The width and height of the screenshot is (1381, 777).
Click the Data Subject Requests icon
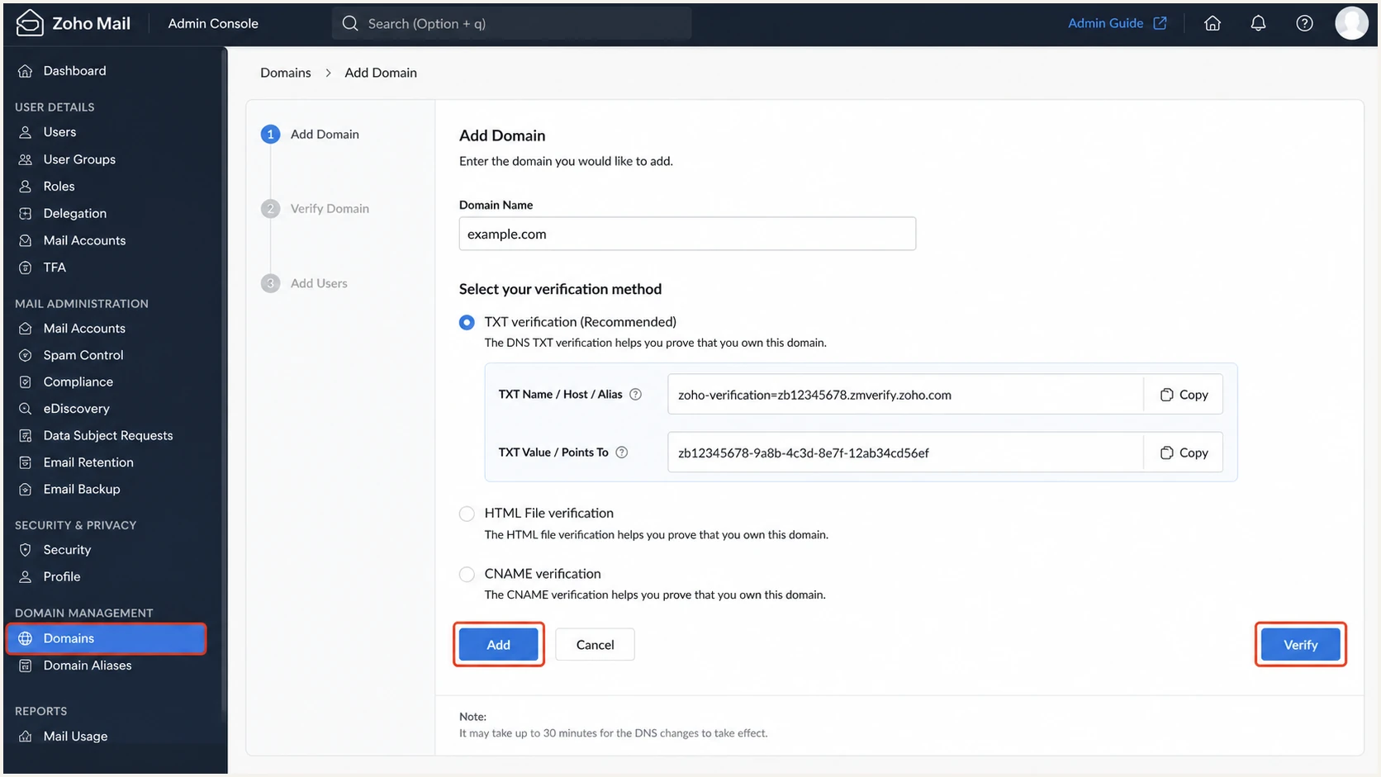(x=26, y=436)
